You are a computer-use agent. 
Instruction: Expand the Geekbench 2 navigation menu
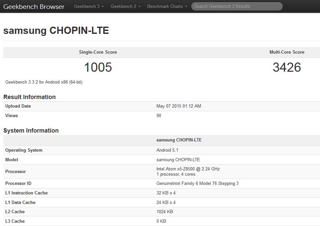126,7
